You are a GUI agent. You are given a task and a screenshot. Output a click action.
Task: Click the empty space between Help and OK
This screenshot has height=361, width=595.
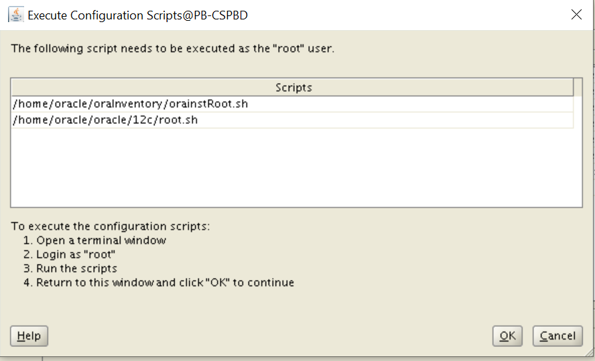pos(268,336)
